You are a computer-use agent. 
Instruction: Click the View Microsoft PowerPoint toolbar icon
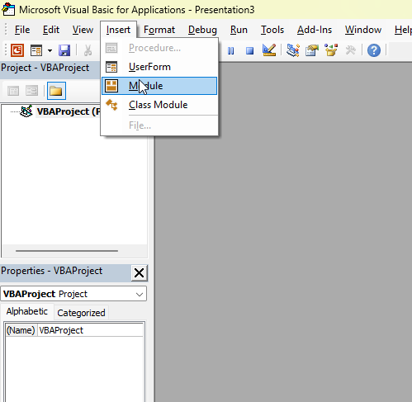17,50
